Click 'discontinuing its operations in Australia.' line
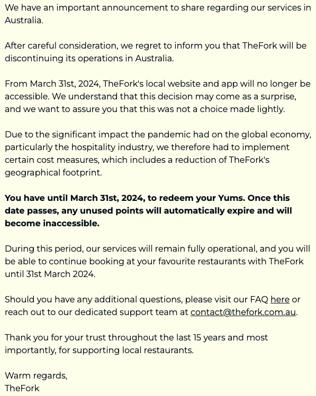The width and height of the screenshot is (316, 396). 89,58
